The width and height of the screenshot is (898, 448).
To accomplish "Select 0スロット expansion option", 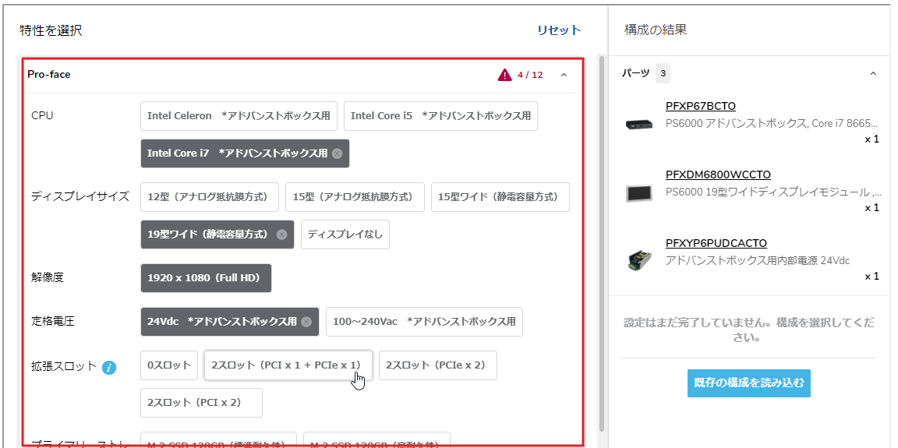I will pyautogui.click(x=169, y=365).
